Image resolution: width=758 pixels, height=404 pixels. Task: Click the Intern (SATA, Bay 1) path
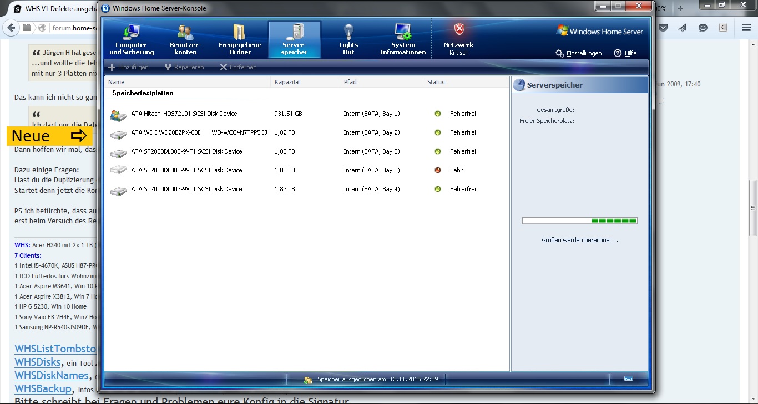tap(371, 114)
